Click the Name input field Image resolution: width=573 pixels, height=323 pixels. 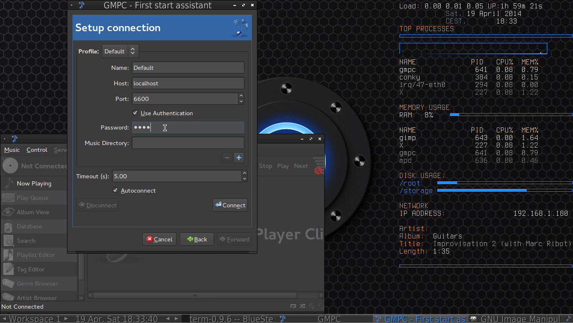coord(188,68)
